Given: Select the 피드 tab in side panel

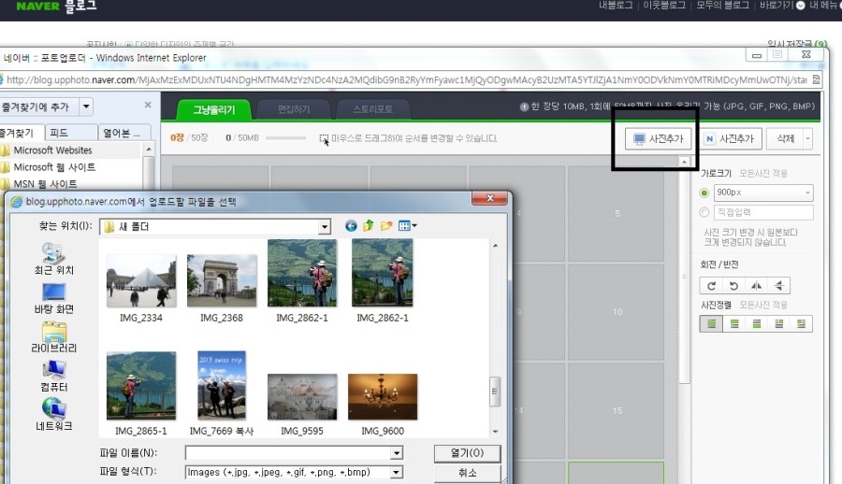Looking at the screenshot, I should pos(70,133).
